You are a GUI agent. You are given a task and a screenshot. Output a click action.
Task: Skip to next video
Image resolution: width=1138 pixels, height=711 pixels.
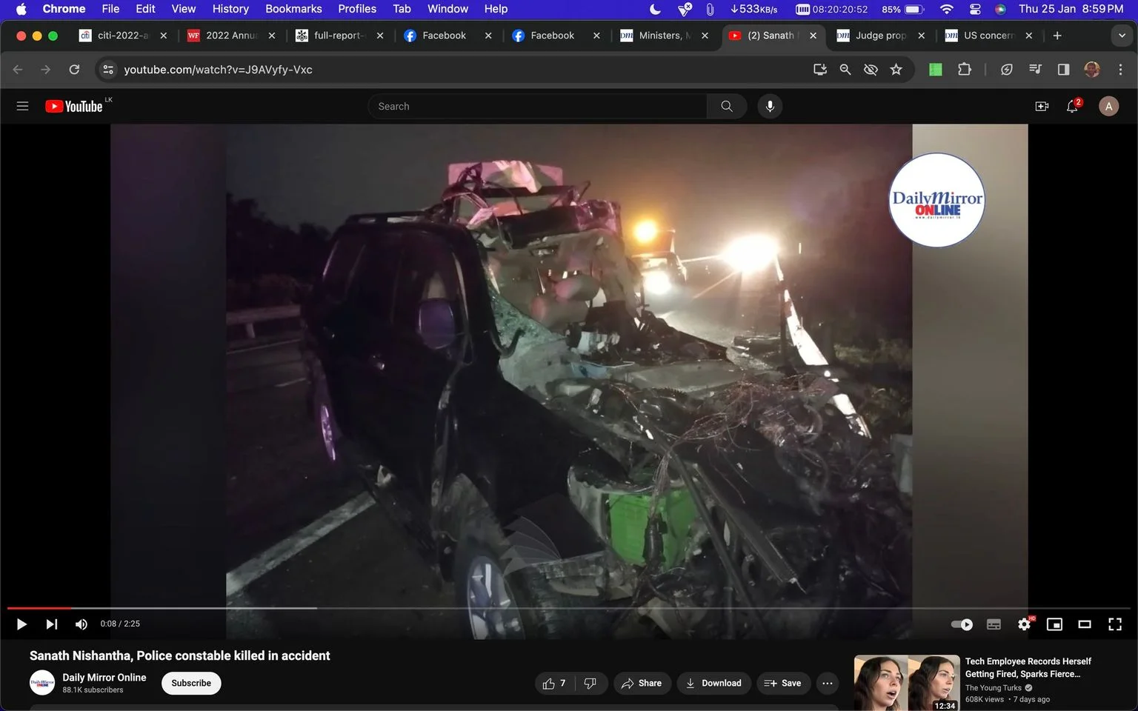pos(51,624)
